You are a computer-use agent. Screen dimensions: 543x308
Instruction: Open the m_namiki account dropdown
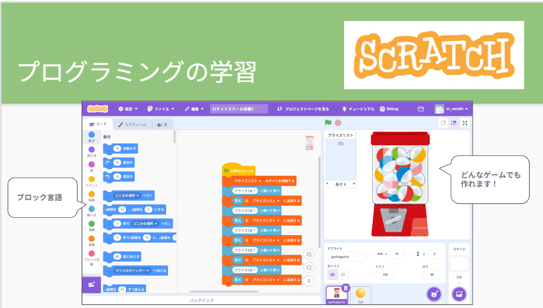(452, 109)
